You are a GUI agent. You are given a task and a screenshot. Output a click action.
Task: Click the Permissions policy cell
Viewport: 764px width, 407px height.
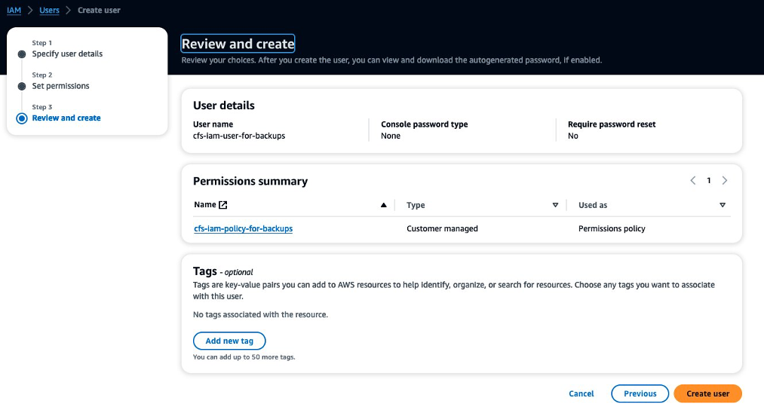[612, 228]
